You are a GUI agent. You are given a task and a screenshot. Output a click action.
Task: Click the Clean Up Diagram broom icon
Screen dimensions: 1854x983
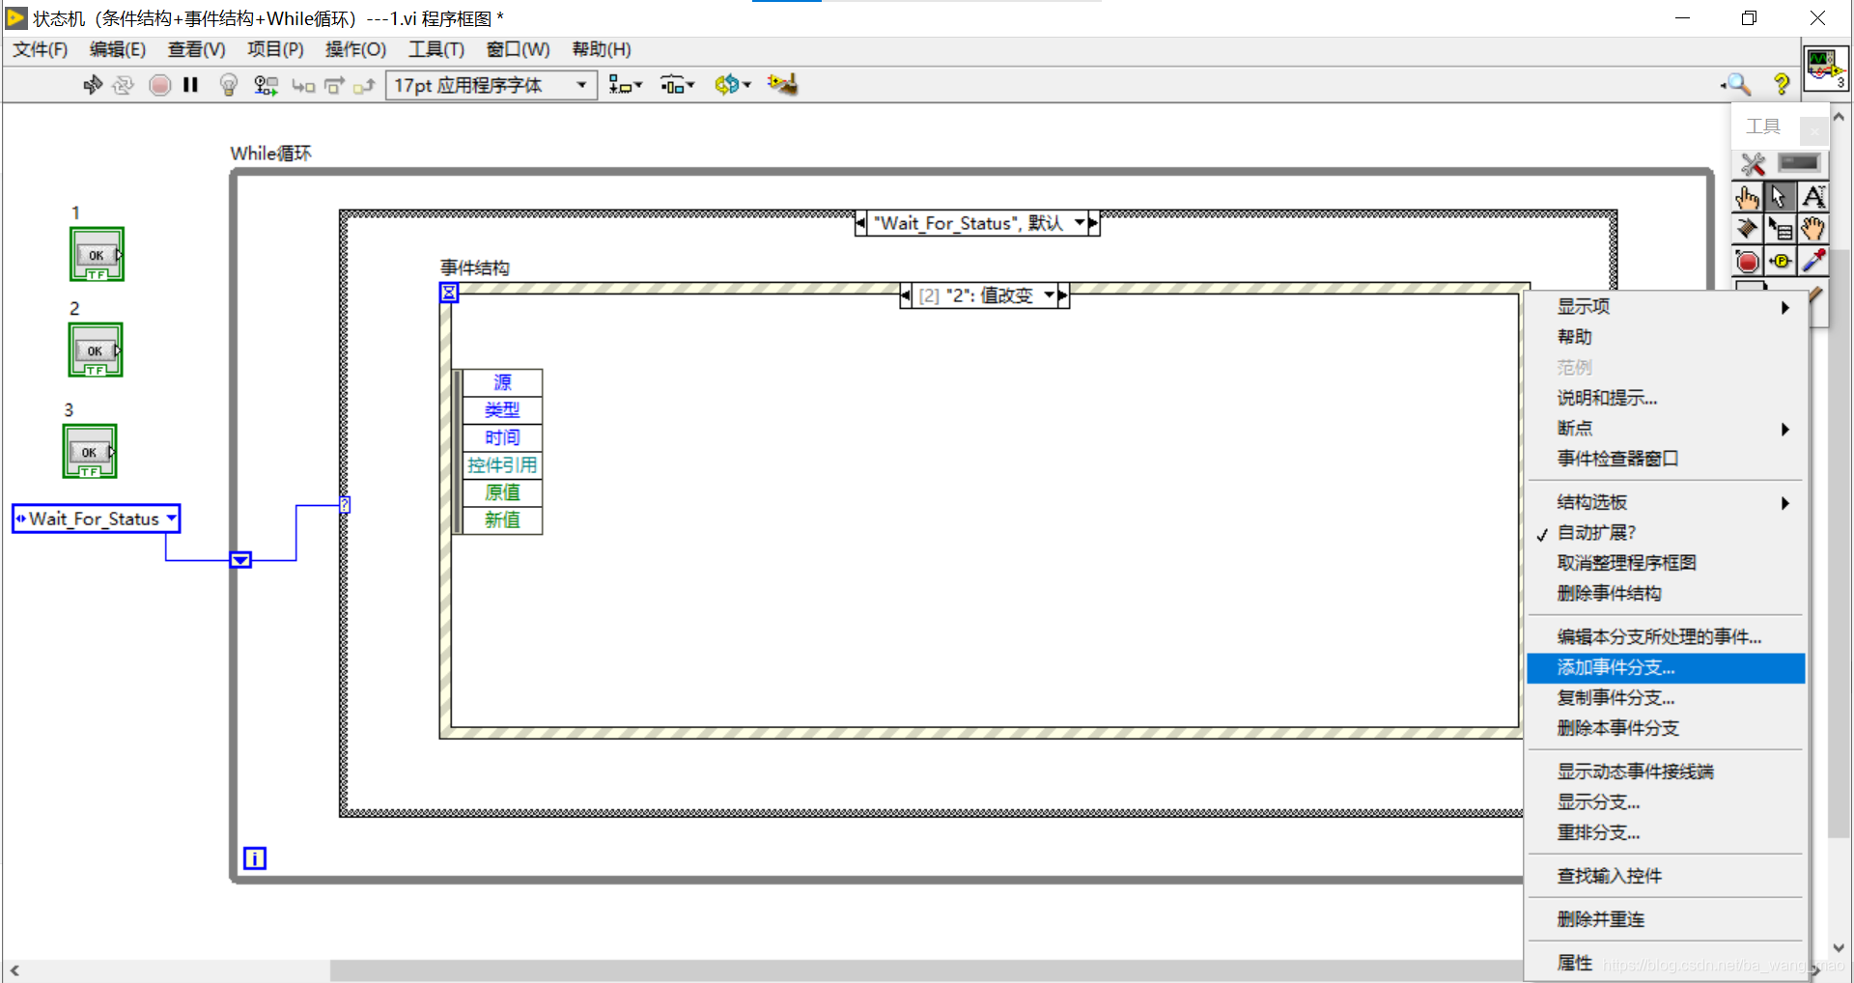(782, 85)
